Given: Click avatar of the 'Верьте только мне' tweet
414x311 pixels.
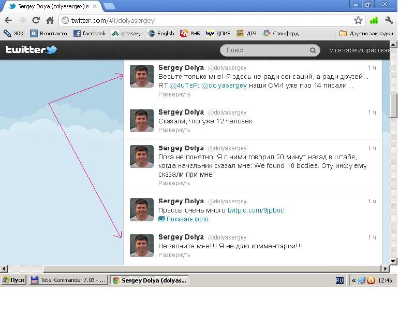Looking at the screenshot, I should 142,76.
